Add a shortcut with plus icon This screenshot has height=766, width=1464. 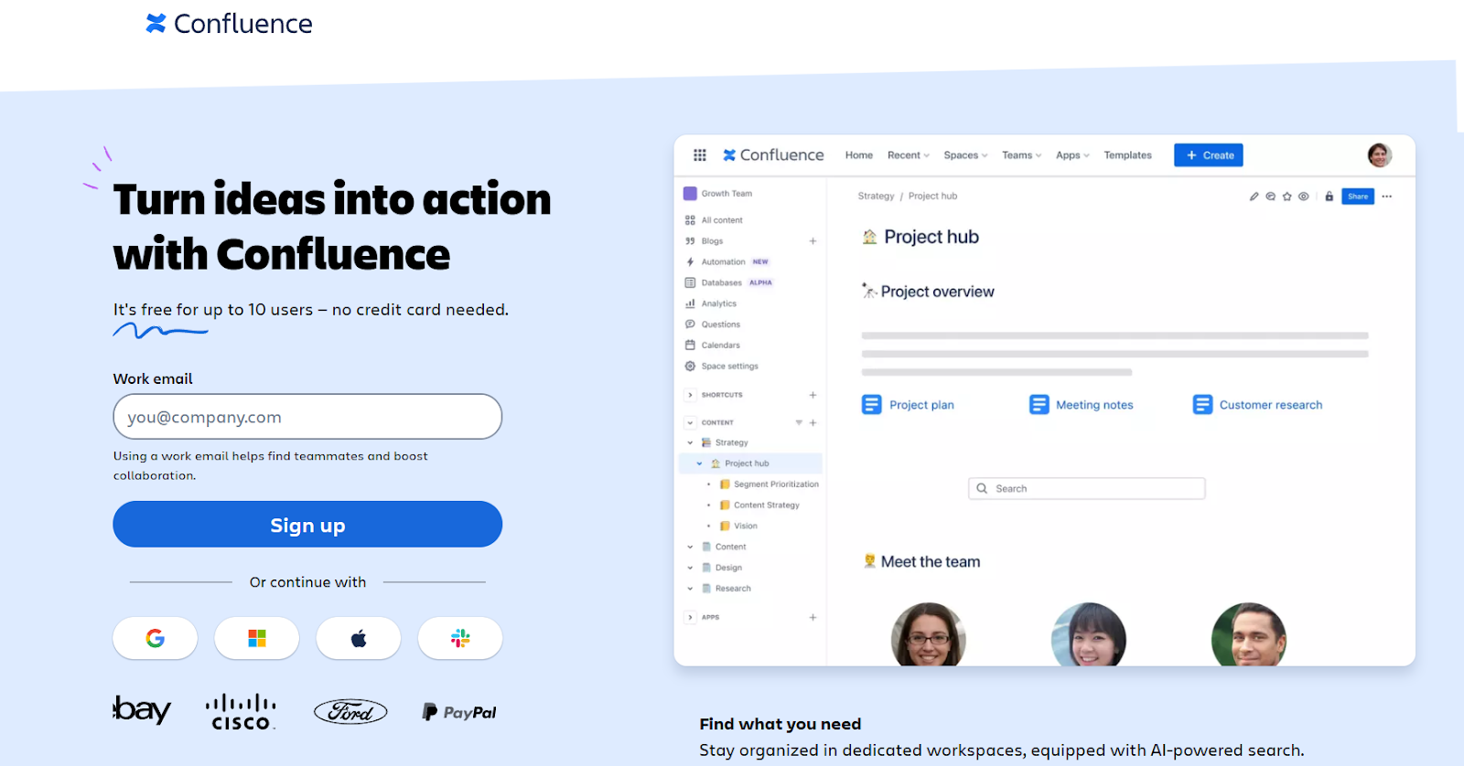(813, 395)
